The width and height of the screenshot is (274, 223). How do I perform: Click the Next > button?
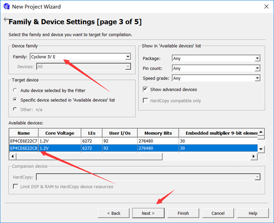click(148, 213)
